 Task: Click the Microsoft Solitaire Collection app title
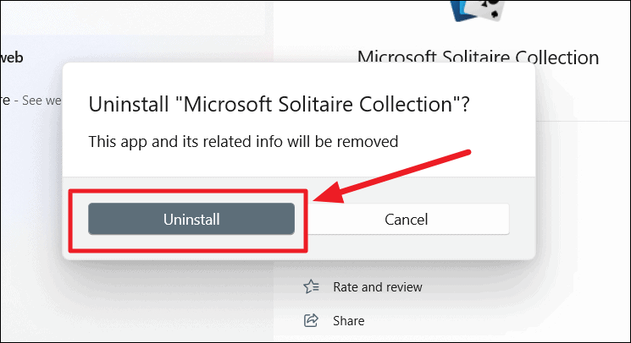[478, 57]
